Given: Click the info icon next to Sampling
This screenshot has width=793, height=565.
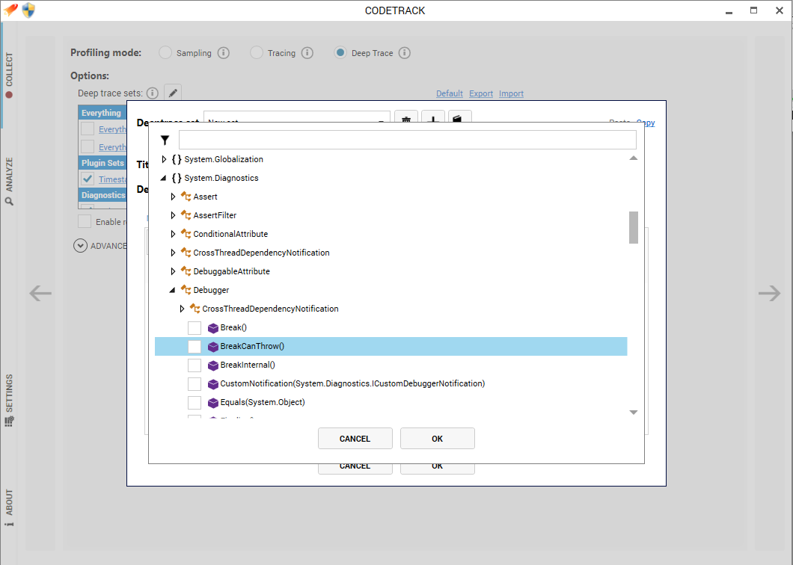Looking at the screenshot, I should point(224,53).
